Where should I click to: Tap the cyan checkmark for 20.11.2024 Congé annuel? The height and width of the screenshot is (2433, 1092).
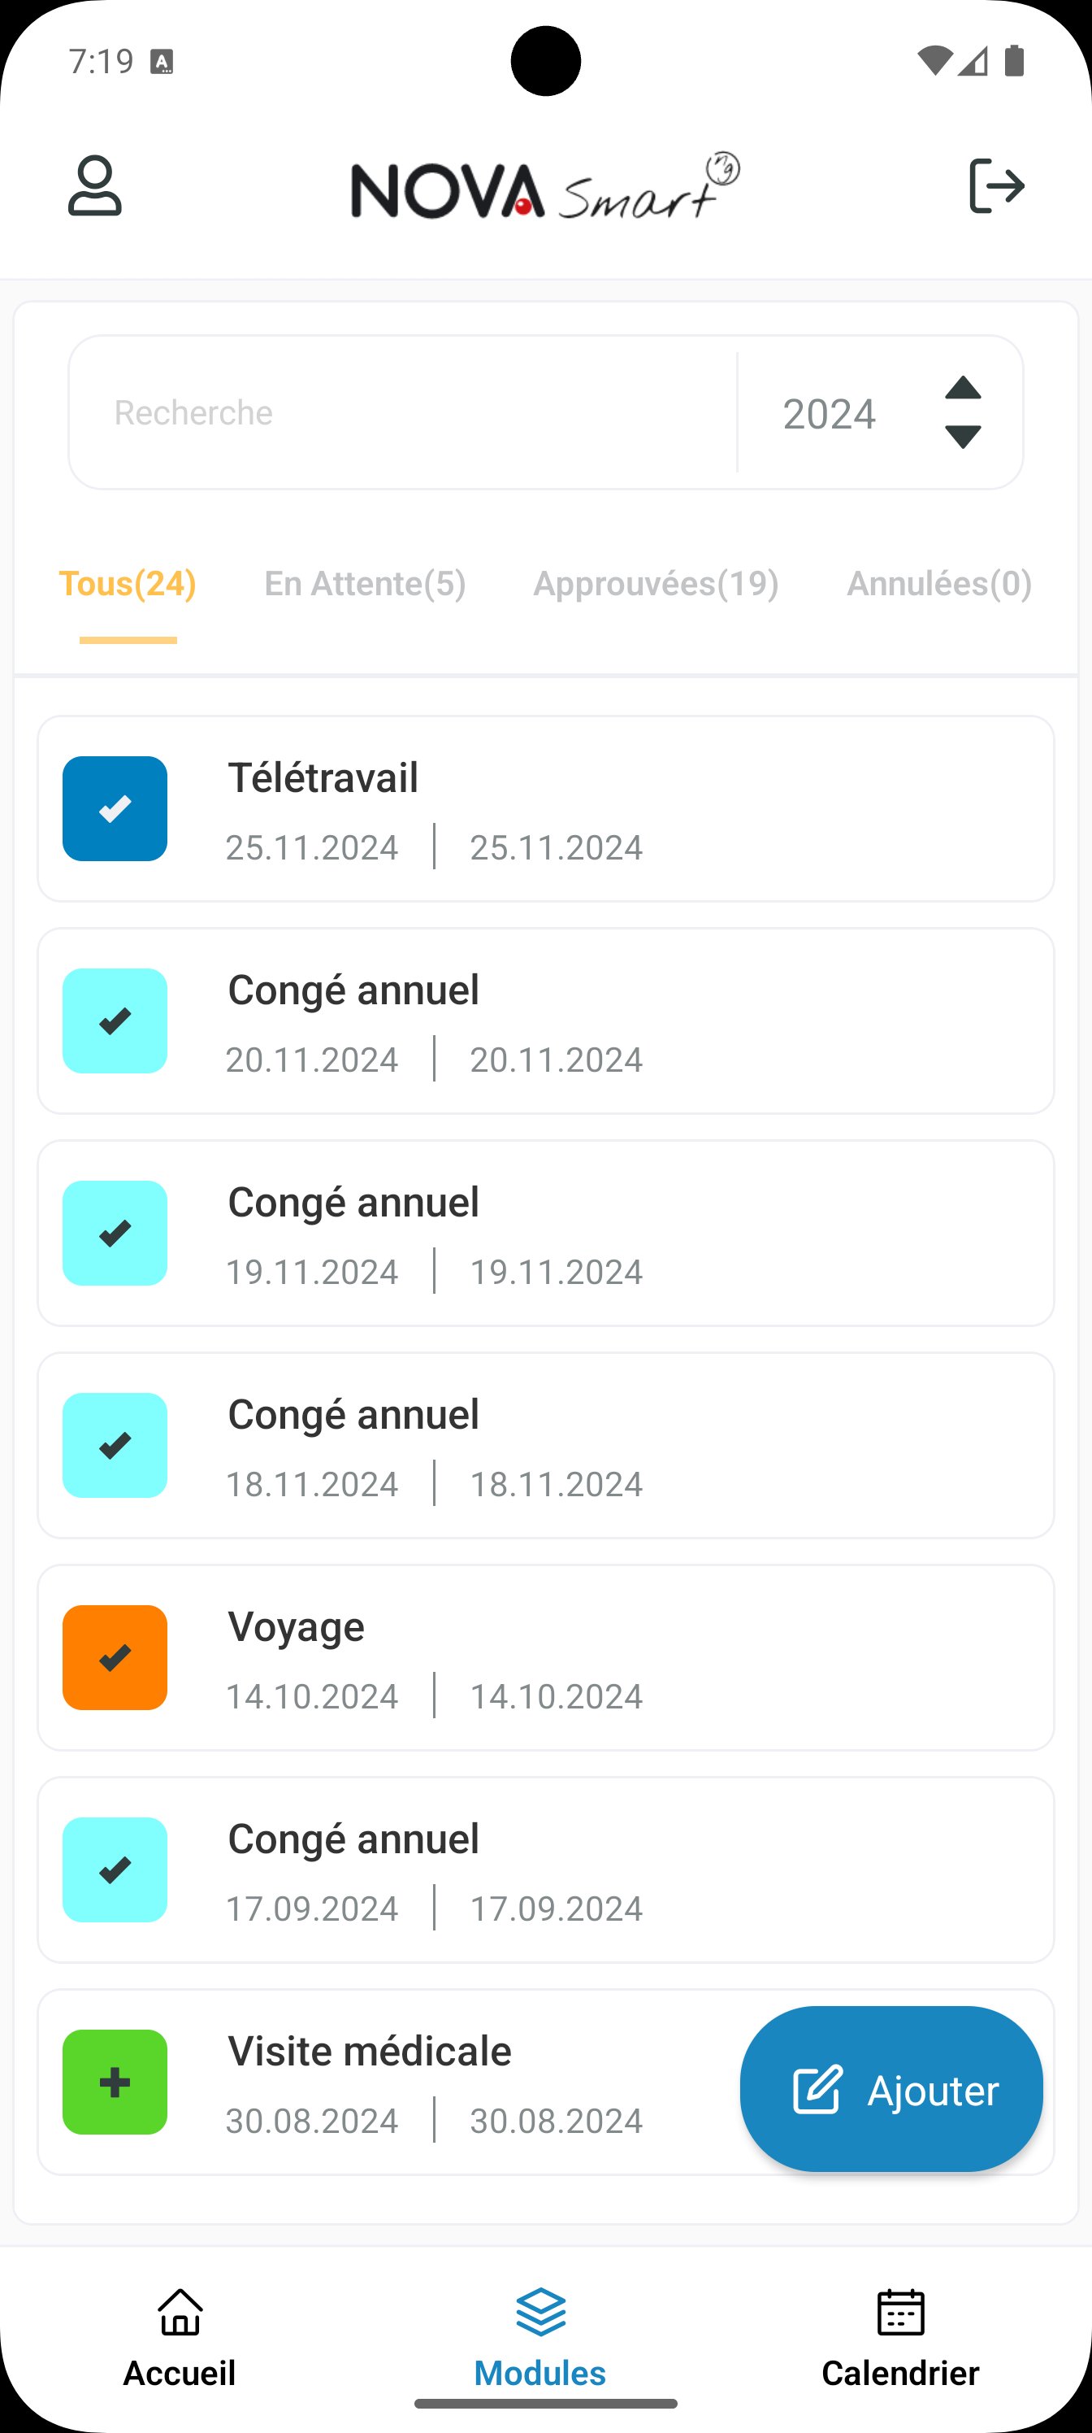[x=115, y=1021]
